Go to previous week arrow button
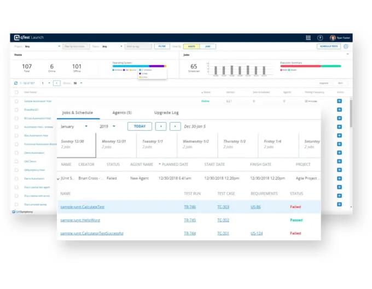The height and width of the screenshot is (289, 372). (x=160, y=126)
